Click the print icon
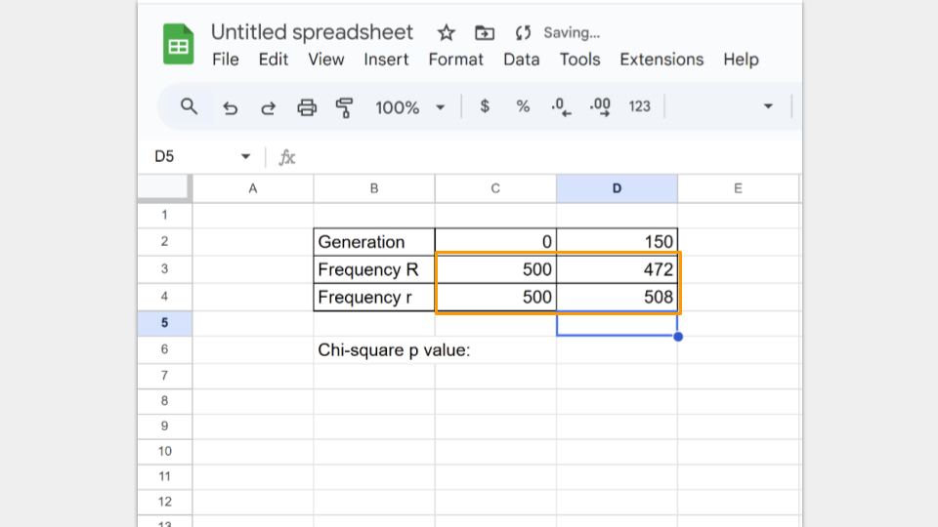This screenshot has width=938, height=527. 307,107
